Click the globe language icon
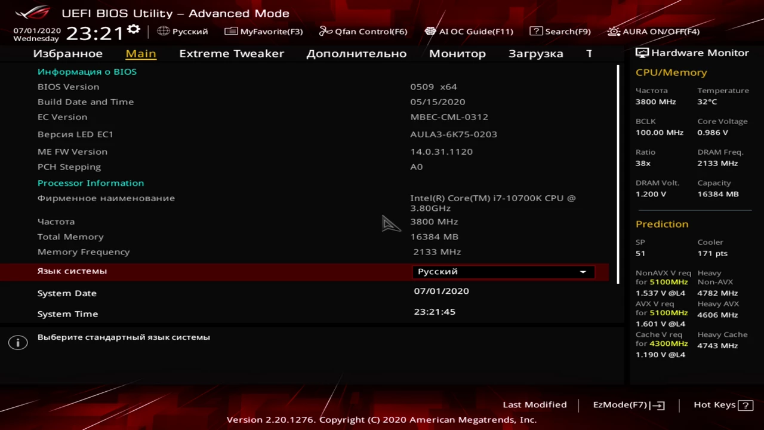Viewport: 764px width, 430px height. pos(164,31)
